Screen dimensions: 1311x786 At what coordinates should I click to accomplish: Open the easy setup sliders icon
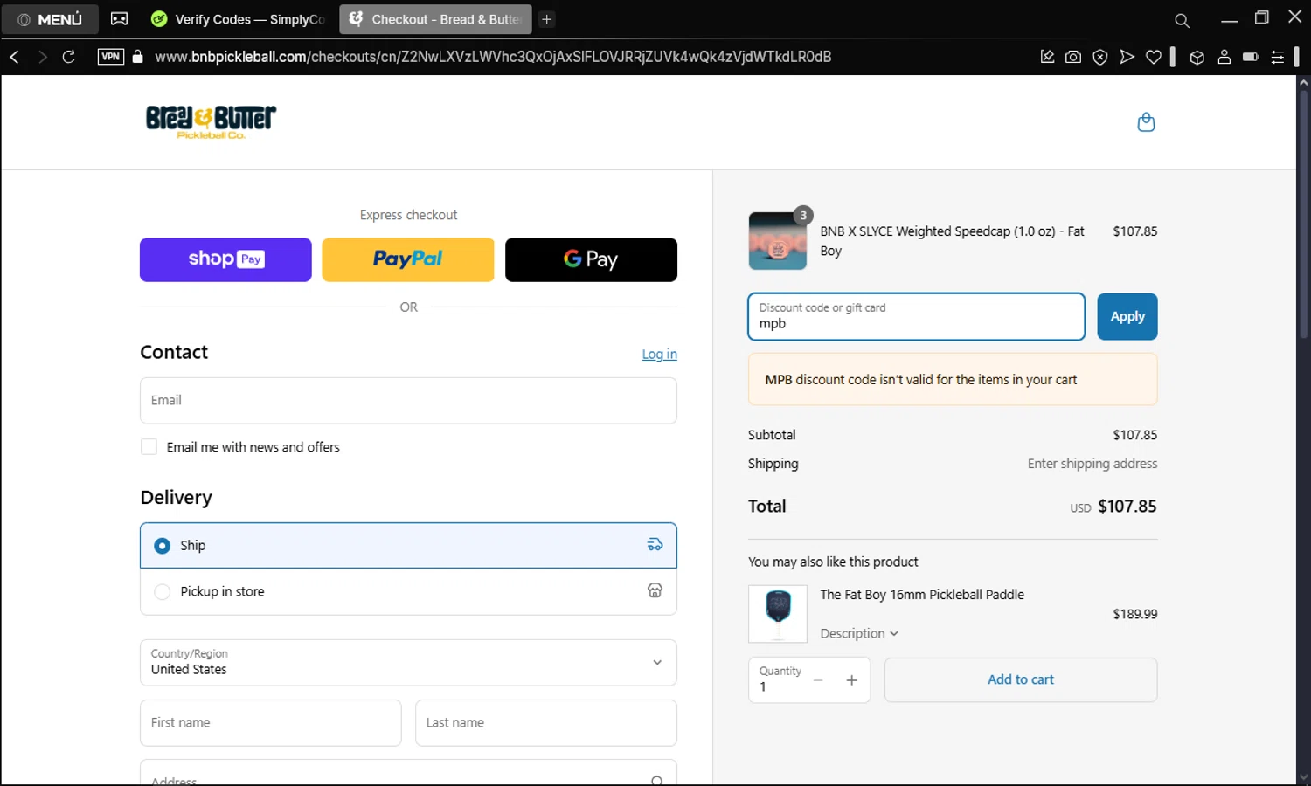coord(1278,57)
